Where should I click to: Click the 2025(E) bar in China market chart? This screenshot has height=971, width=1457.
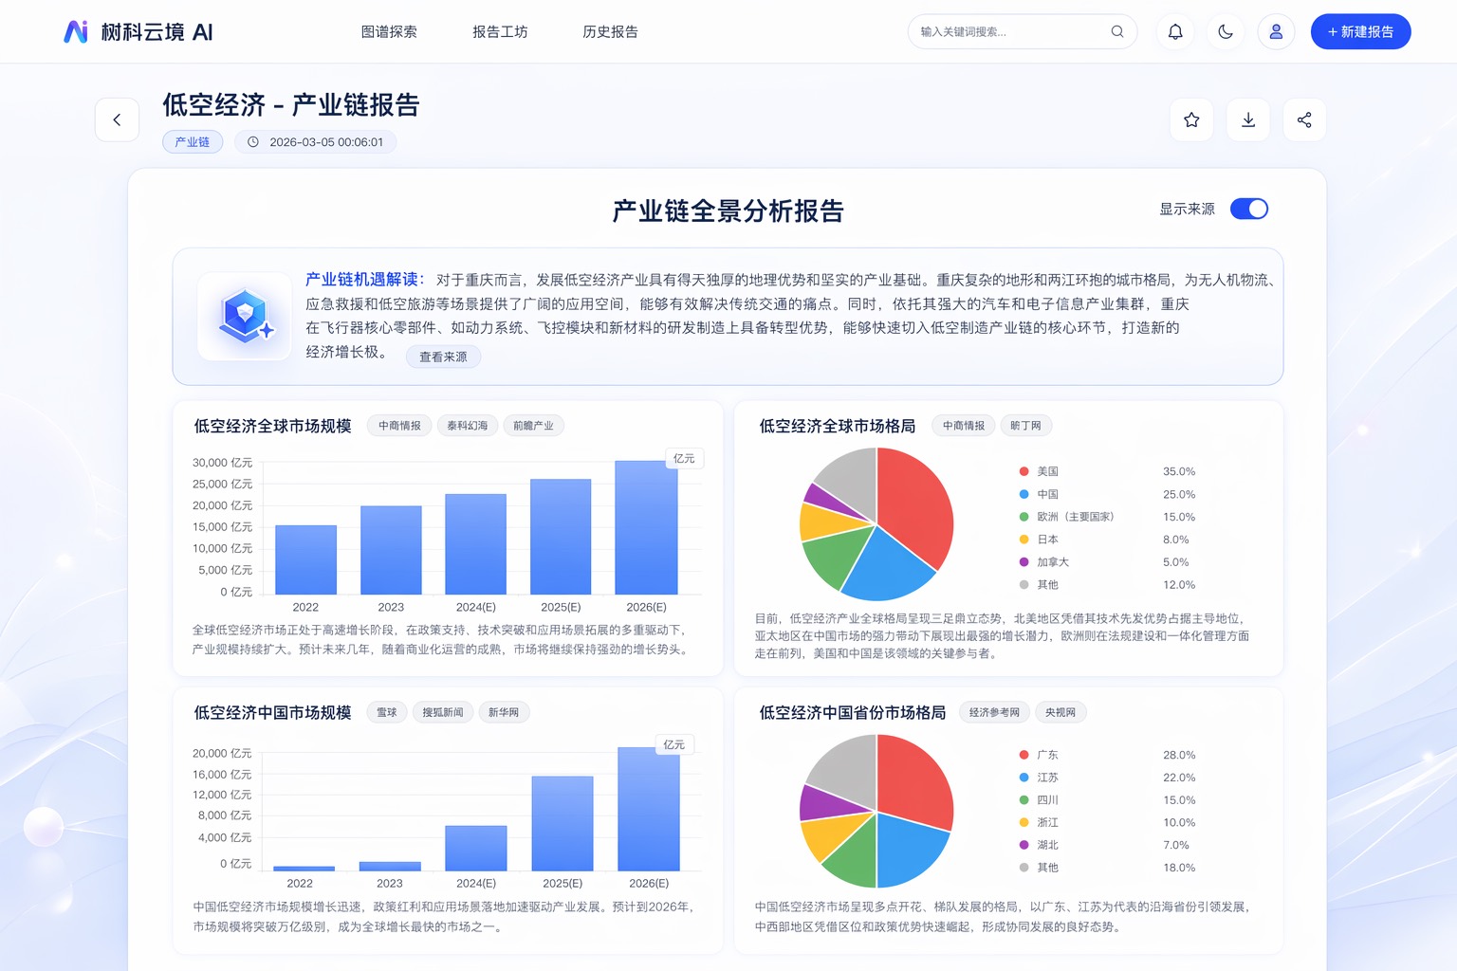pyautogui.click(x=563, y=823)
